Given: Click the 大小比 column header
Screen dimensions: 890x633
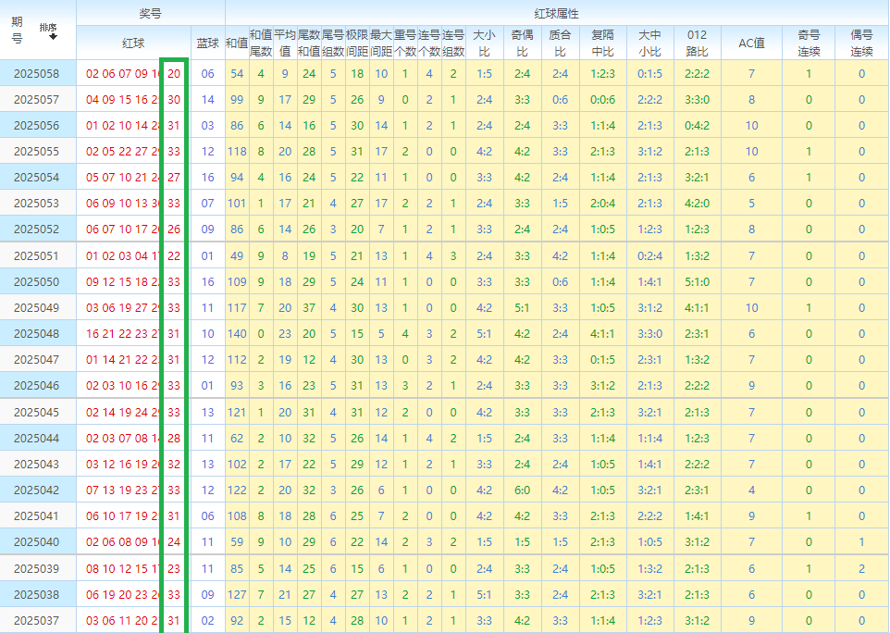Looking at the screenshot, I should pyautogui.click(x=484, y=43).
